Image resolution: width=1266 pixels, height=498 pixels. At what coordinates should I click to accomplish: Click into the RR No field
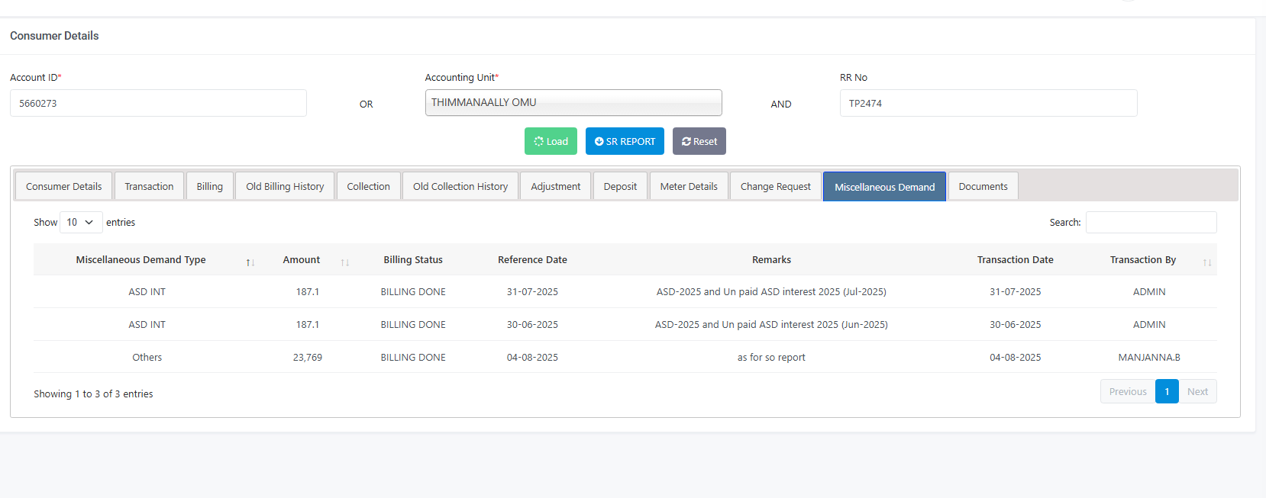pos(988,103)
